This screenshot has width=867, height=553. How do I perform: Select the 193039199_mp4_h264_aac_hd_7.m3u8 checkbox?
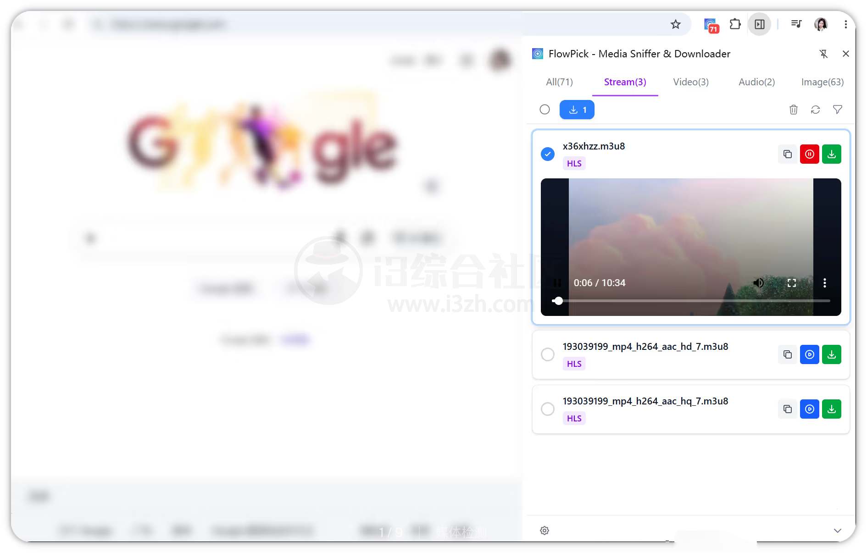548,354
